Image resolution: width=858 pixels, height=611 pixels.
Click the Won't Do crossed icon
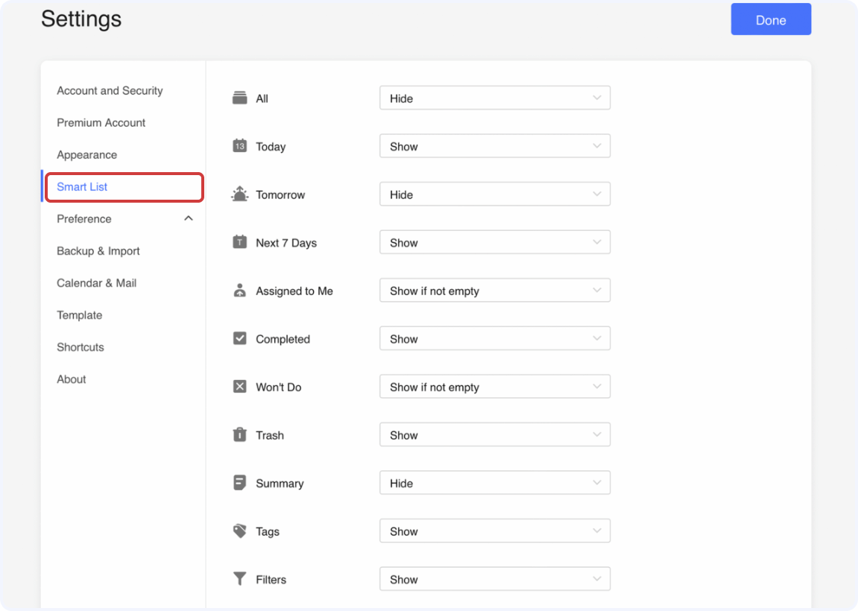click(239, 386)
